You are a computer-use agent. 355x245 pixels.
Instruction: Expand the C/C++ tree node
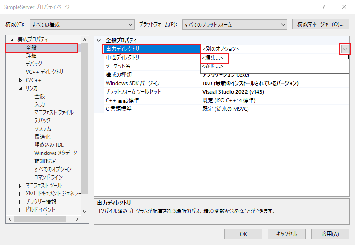pyautogui.click(x=20, y=80)
